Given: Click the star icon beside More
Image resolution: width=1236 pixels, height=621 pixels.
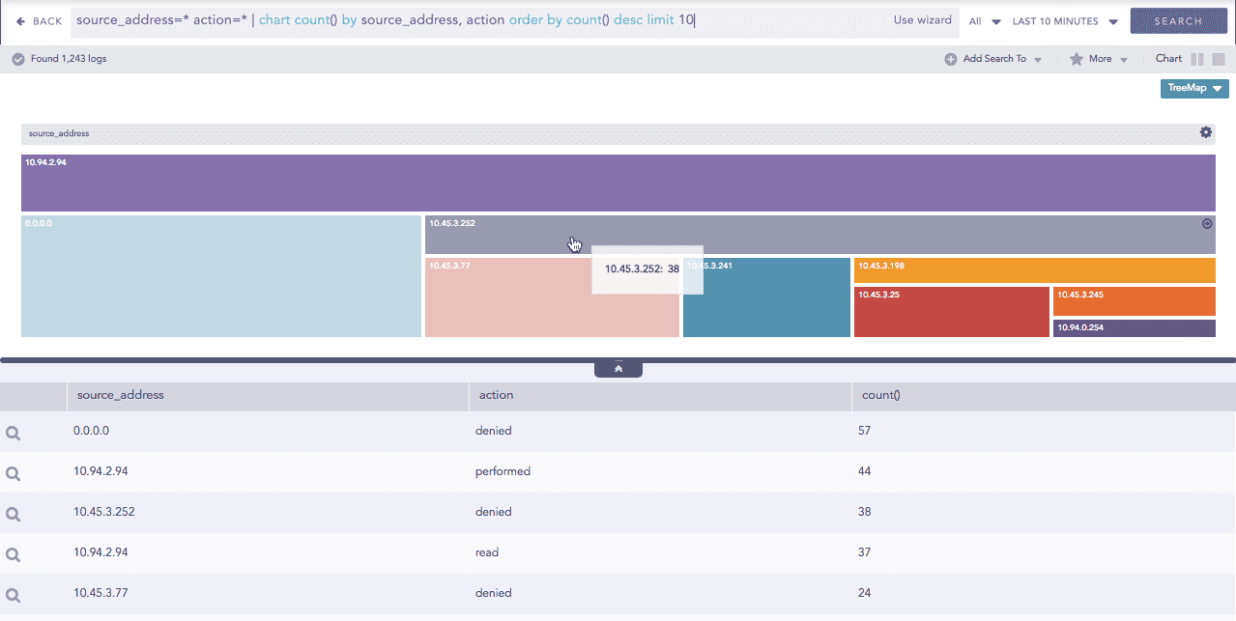Looking at the screenshot, I should (1077, 58).
